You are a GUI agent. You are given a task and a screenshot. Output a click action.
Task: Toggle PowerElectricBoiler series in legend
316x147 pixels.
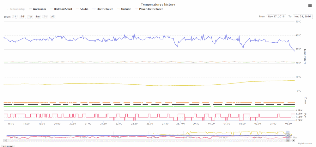point(149,9)
